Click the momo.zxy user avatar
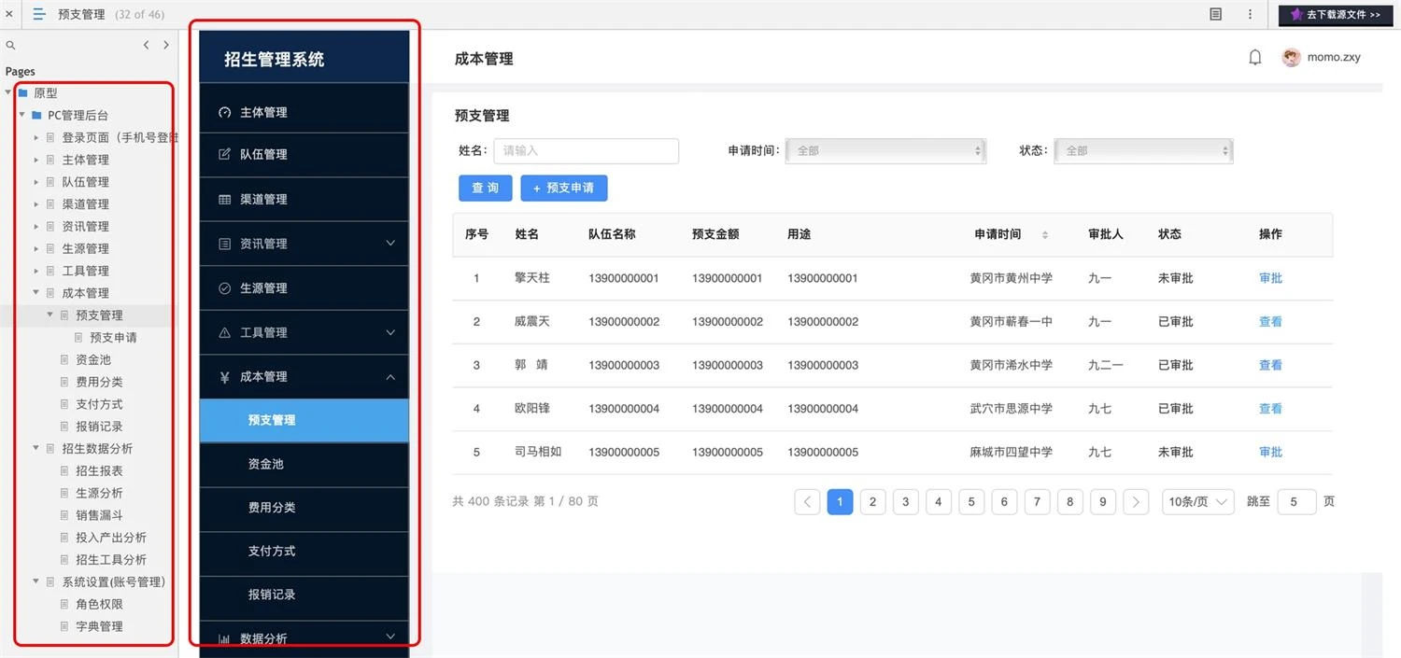This screenshot has height=658, width=1401. 1292,58
